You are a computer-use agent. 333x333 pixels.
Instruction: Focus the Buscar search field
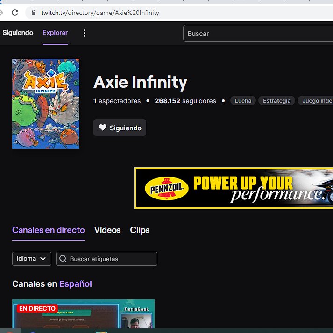click(258, 33)
